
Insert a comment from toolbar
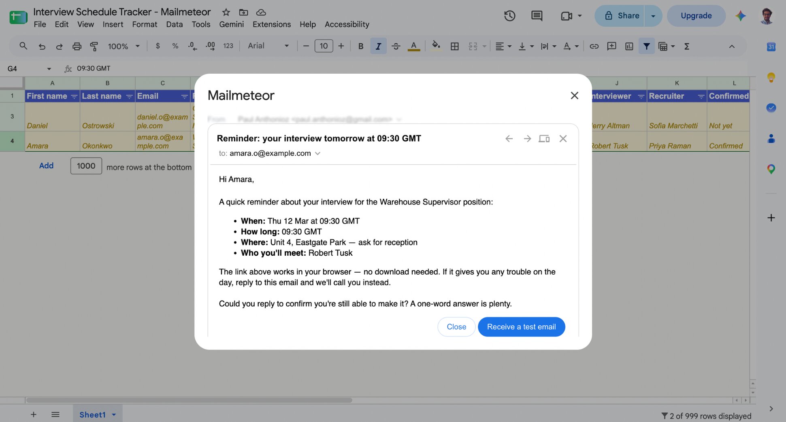[612, 46]
